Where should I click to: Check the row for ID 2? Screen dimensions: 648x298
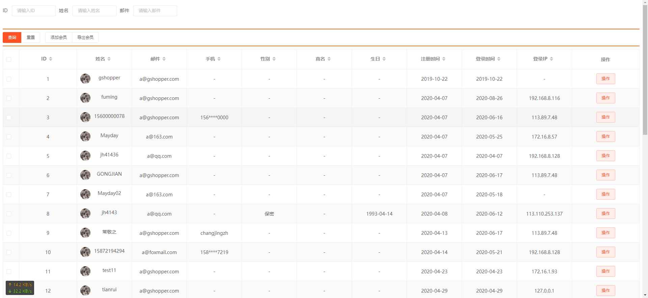pos(9,98)
